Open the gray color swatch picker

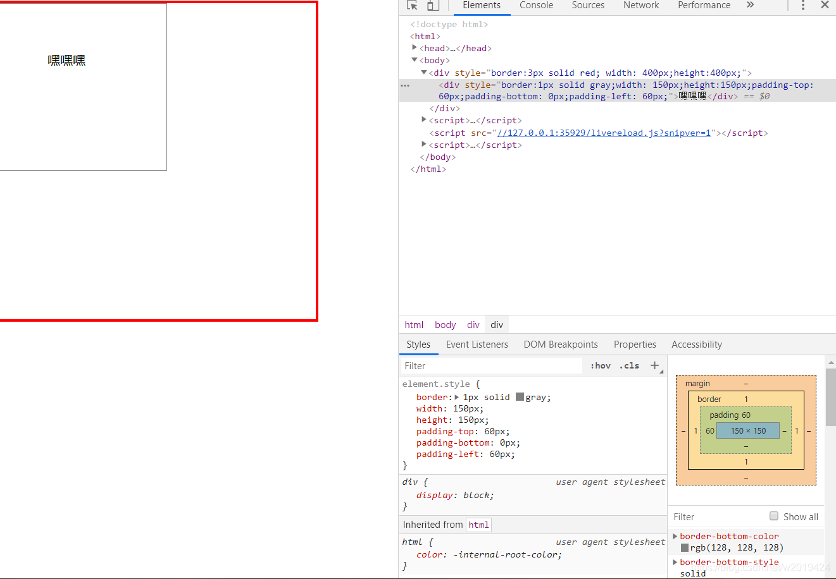click(520, 397)
